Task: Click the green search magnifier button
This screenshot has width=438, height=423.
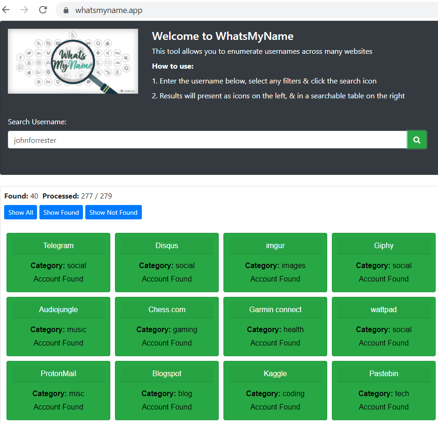Action: [x=417, y=140]
